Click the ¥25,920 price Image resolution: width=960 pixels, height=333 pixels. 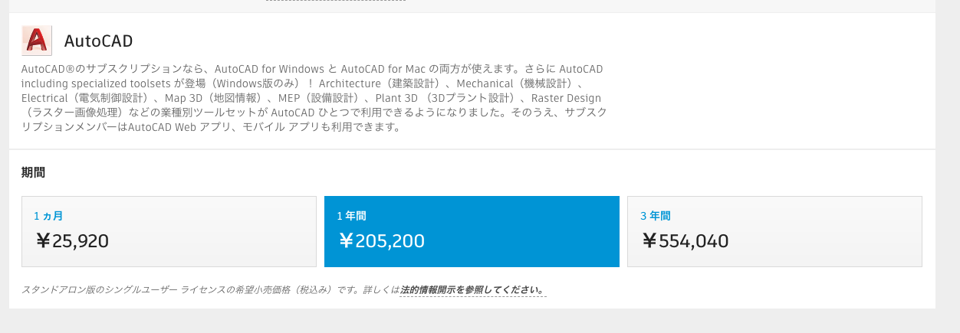tap(73, 241)
